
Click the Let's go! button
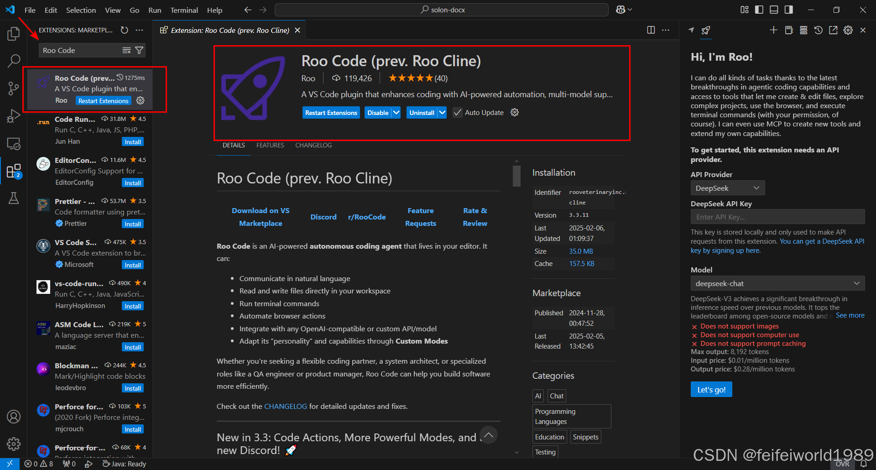coord(711,389)
